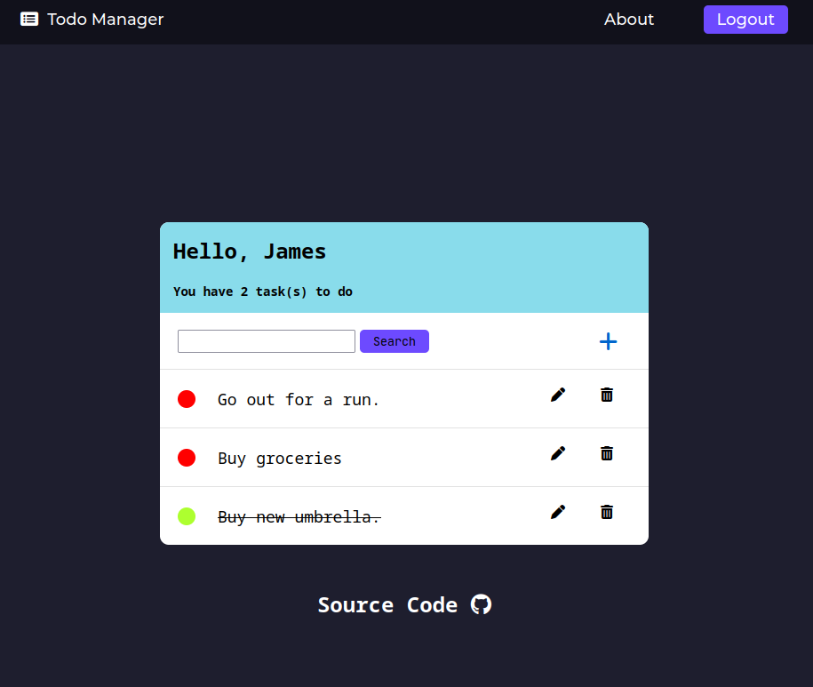Click inside the search input field
The width and height of the screenshot is (813, 687).
tap(266, 340)
